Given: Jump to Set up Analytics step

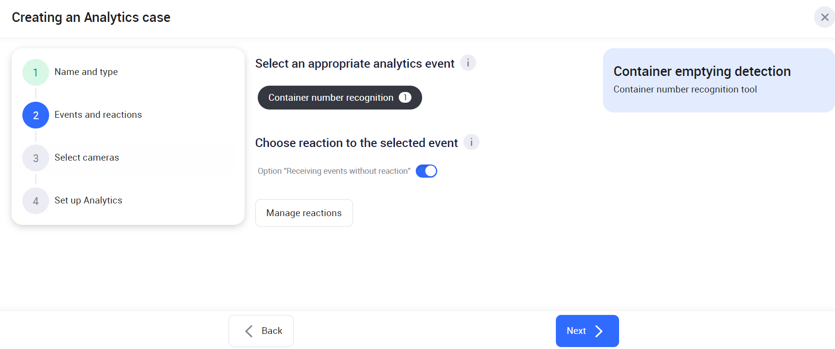Looking at the screenshot, I should tap(88, 201).
